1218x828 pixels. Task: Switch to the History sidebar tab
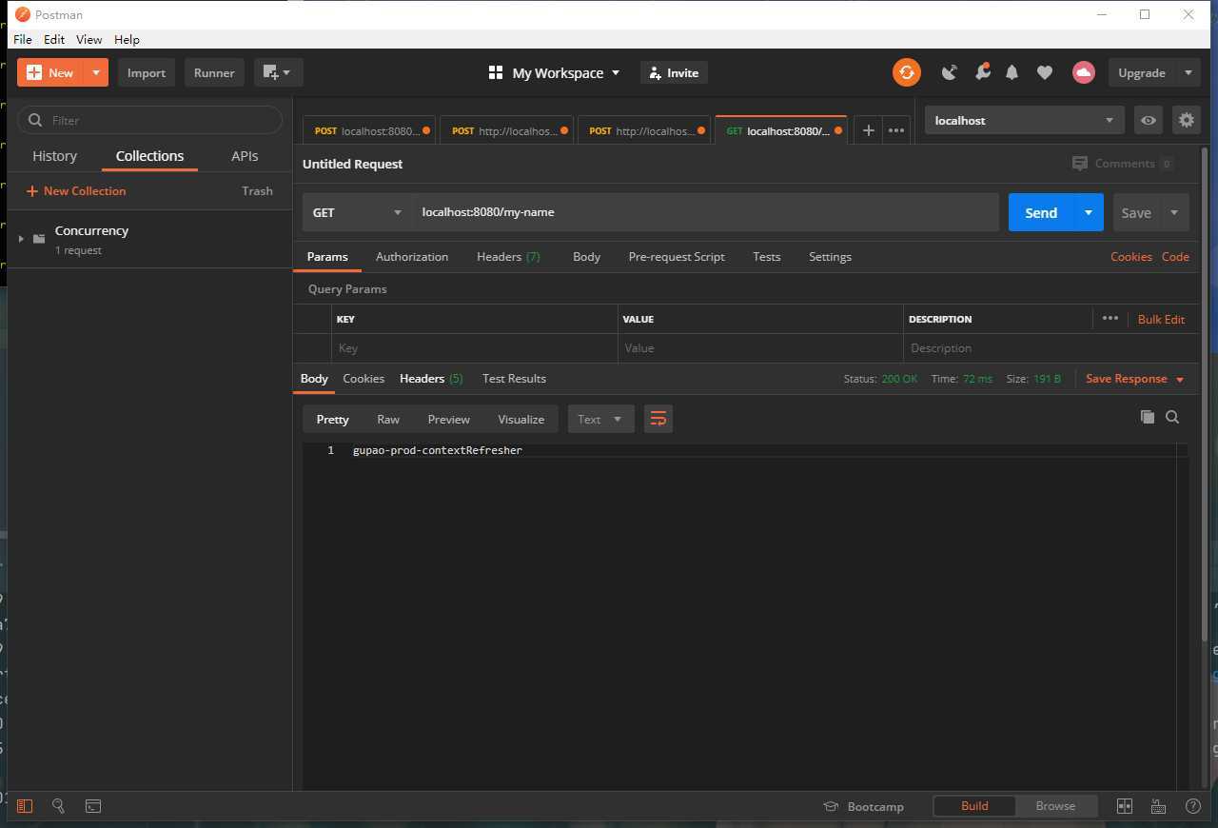click(54, 156)
